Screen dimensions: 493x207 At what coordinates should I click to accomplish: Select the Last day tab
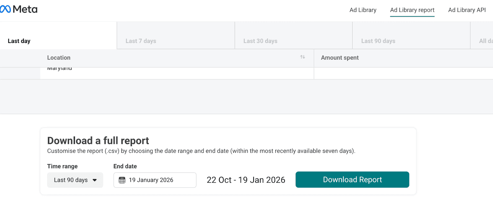click(x=58, y=36)
